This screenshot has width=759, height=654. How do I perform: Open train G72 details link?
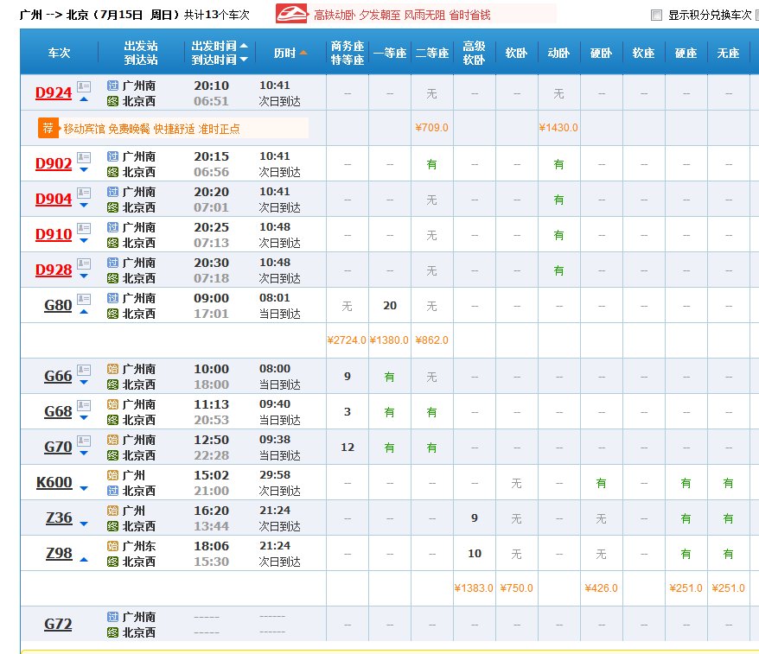point(58,624)
